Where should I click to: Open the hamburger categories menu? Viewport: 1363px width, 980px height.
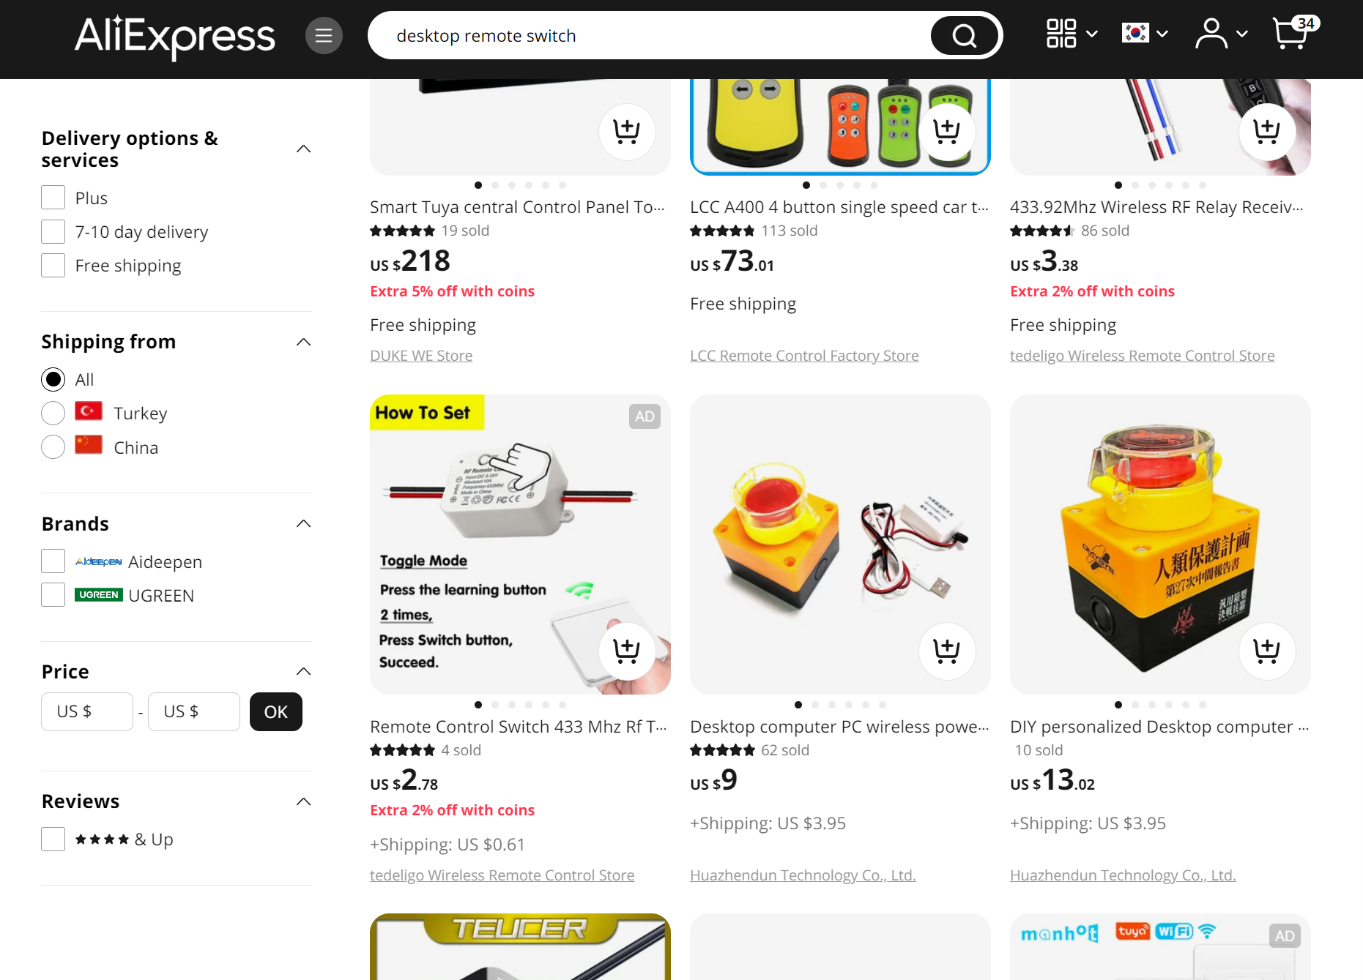tap(324, 35)
